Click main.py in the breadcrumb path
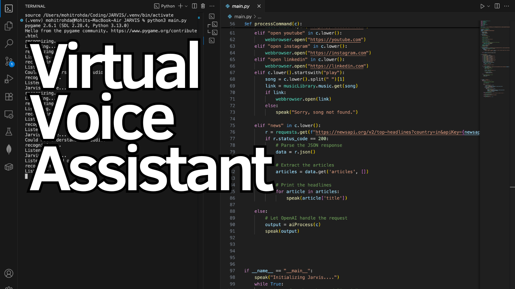Image resolution: width=515 pixels, height=289 pixels. click(x=243, y=16)
